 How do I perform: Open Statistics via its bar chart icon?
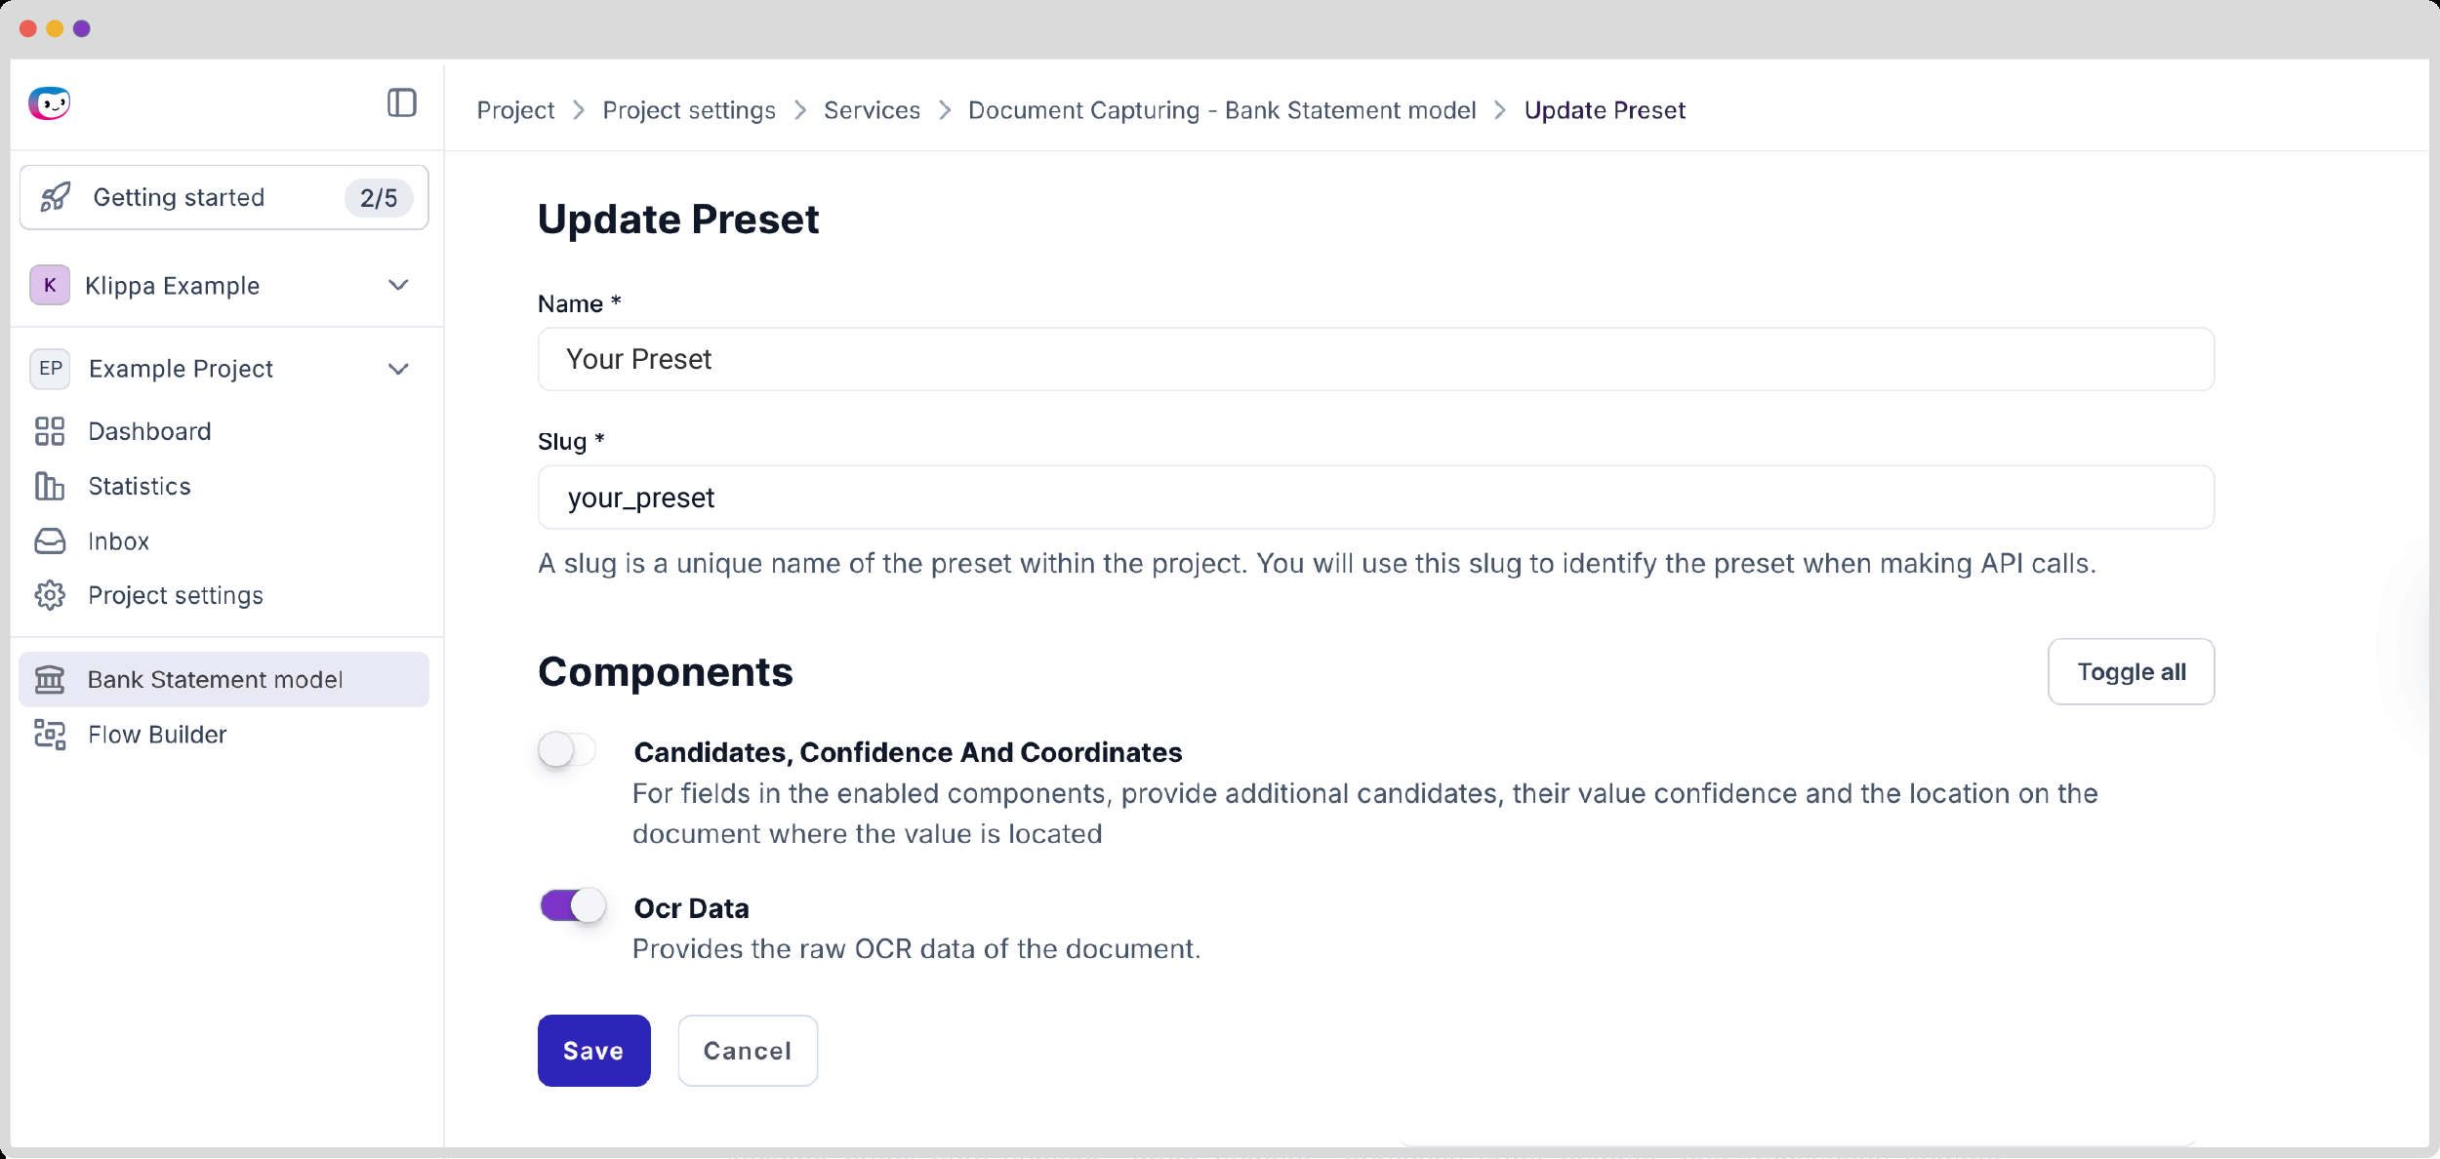click(x=50, y=486)
